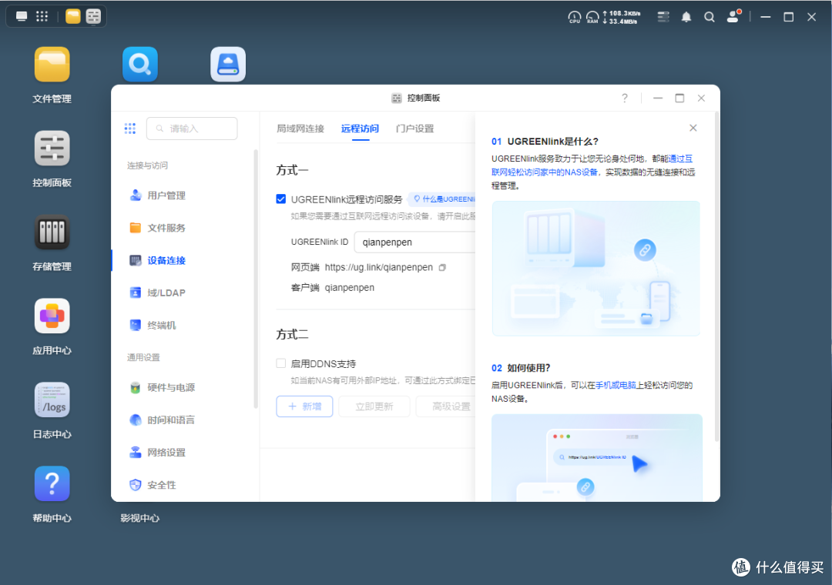Click the control panel grid home icon
Screen dimensions: 832x585
point(130,129)
